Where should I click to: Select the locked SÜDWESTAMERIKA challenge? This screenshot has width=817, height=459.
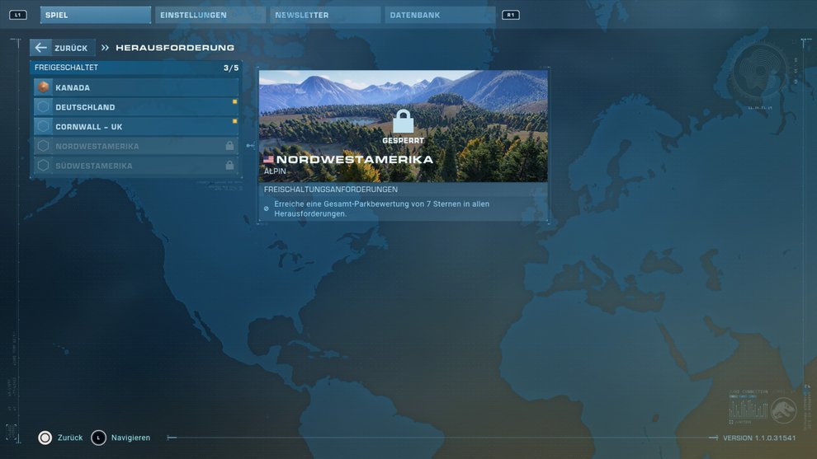pyautogui.click(x=136, y=166)
